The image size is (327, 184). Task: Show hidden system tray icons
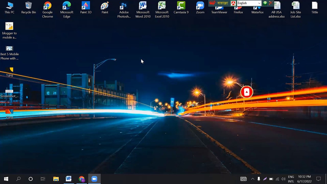(x=253, y=179)
